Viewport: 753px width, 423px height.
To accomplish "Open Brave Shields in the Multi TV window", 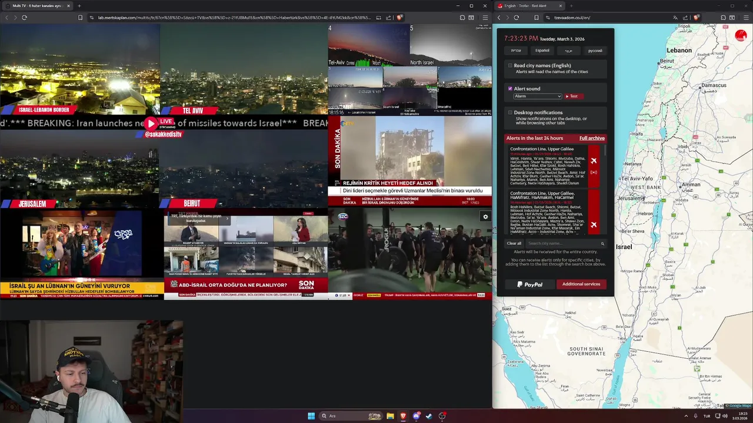I will click(400, 18).
